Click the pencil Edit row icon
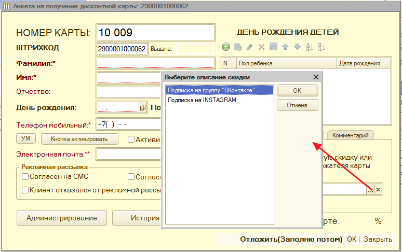 [249, 47]
